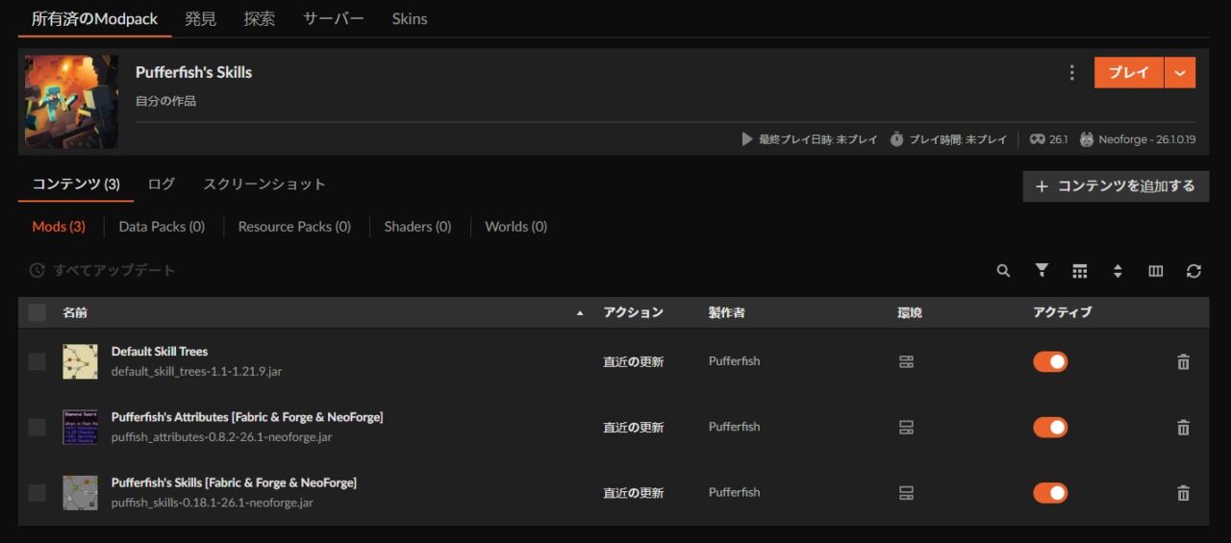Click file name puffish_attributes-0.8.2-26.1-neoforge.jar
This screenshot has width=1231, height=543.
coord(222,437)
